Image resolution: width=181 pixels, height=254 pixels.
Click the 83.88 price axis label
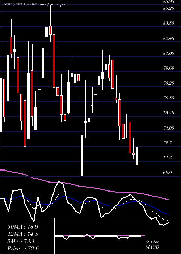point(169,23)
